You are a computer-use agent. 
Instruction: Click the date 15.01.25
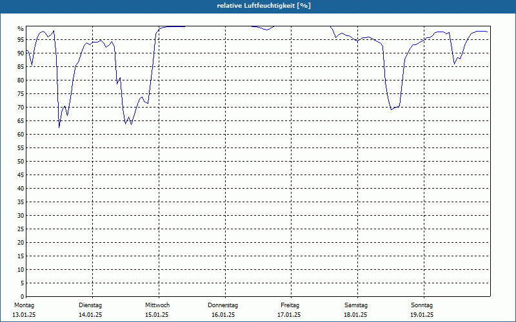point(157,315)
